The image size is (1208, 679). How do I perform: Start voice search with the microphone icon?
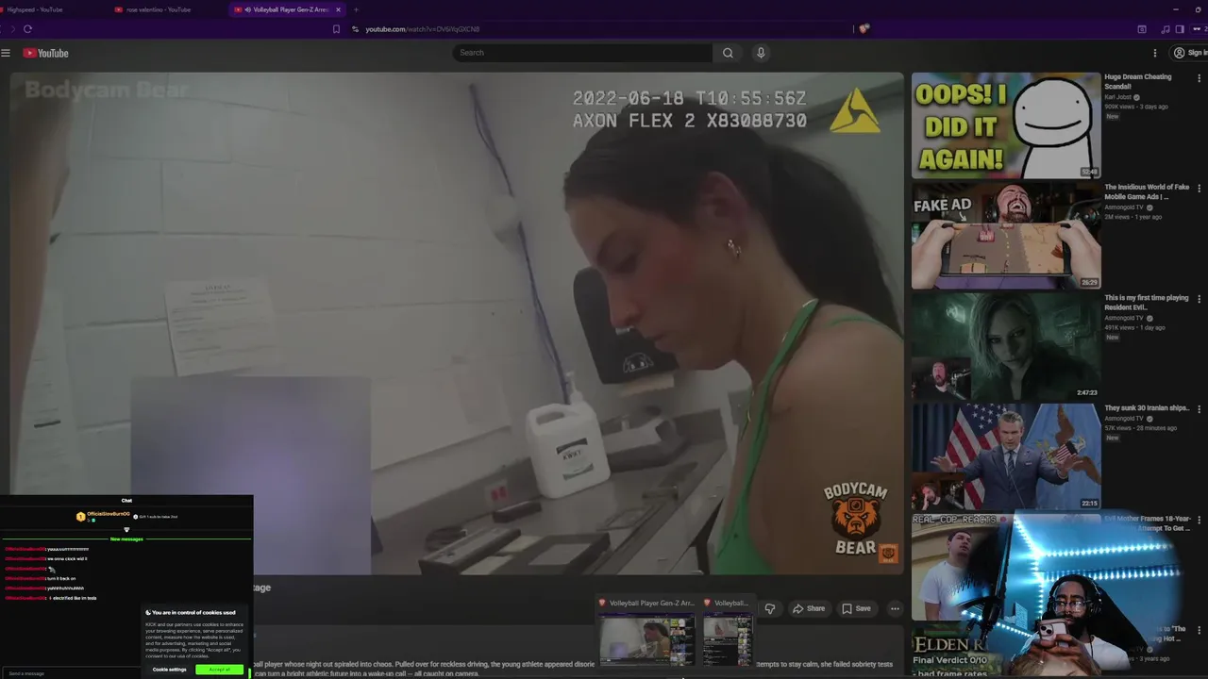tap(761, 53)
